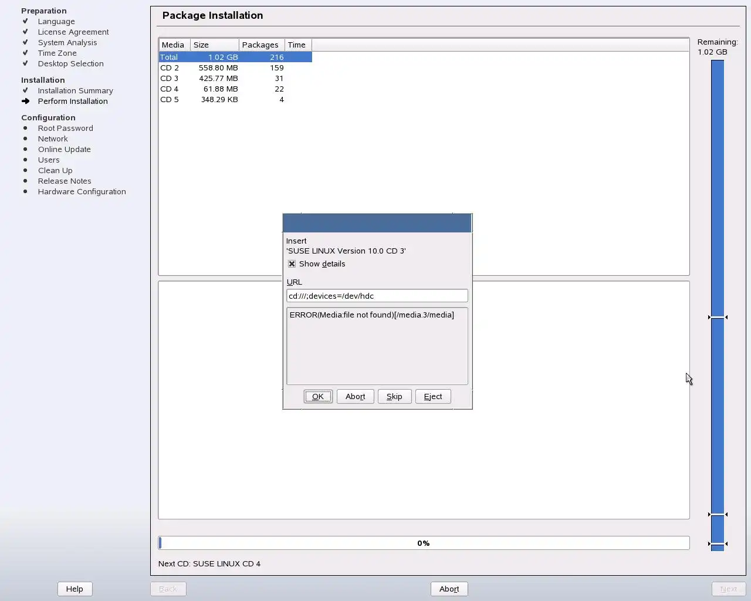This screenshot has width=751, height=601.
Task: Click OK in the insert CD dialog
Action: [x=318, y=397]
